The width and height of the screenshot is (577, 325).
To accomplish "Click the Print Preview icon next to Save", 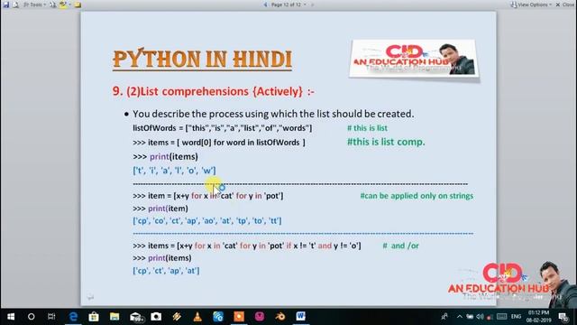I will 16,5.
